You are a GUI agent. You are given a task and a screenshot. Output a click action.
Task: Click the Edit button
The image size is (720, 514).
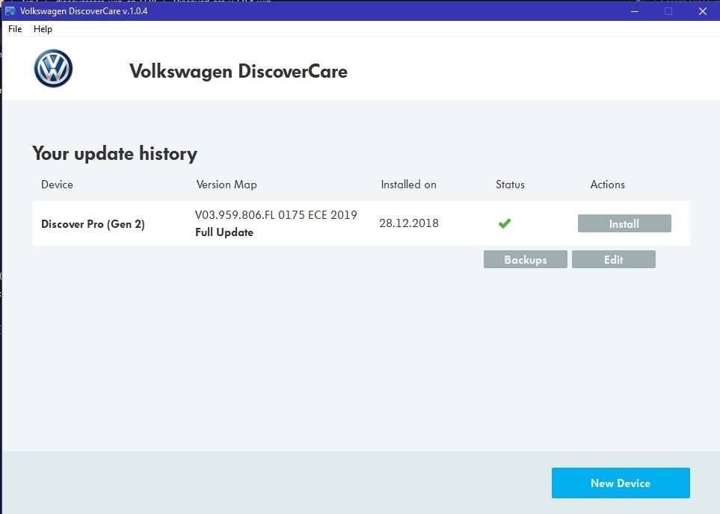point(613,259)
